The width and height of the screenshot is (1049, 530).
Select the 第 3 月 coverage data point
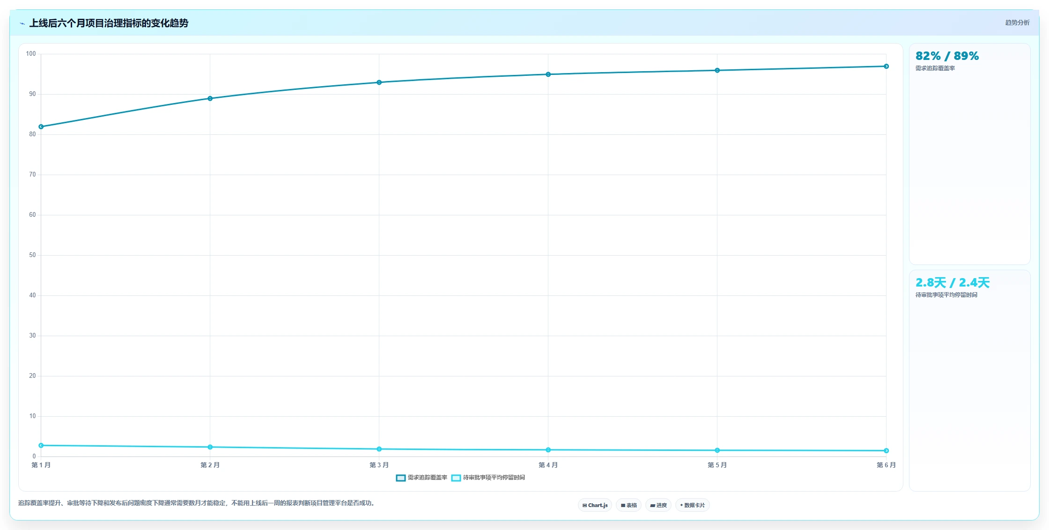[x=379, y=82]
